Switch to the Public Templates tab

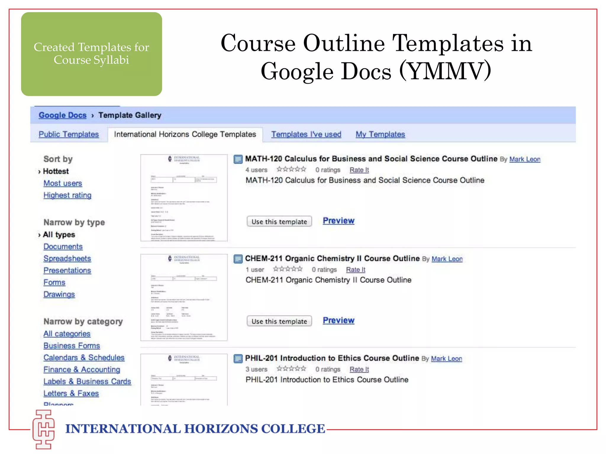tap(69, 134)
